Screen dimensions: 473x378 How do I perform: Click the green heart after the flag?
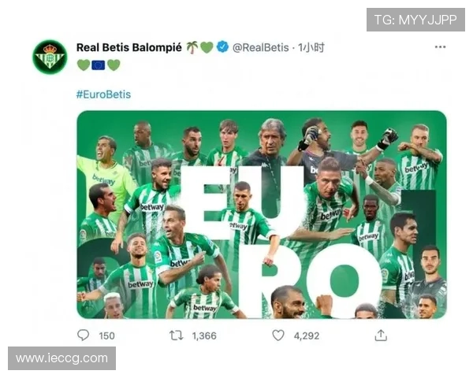point(114,65)
